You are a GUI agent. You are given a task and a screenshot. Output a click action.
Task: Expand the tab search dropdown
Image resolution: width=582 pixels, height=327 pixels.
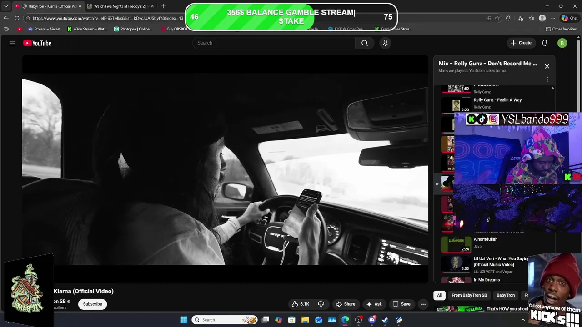(x=6, y=6)
